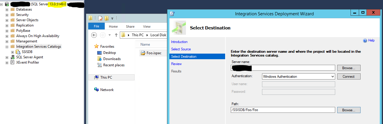383x124 pixels.
Task: Go to the Select Source wizard step
Action: (x=181, y=49)
